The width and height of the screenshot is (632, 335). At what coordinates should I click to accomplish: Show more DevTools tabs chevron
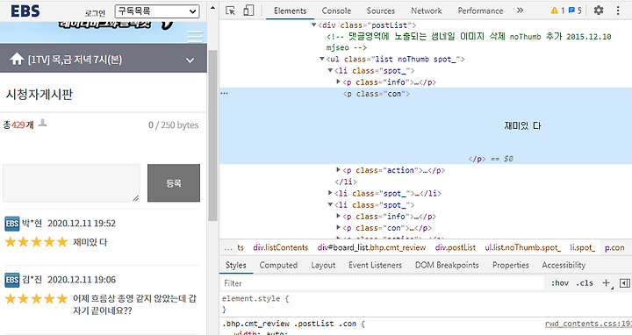(x=520, y=11)
